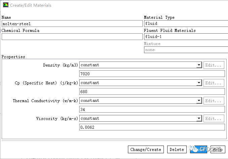
Task: Click the Mixture field showing none
Action: pyautogui.click(x=186, y=50)
